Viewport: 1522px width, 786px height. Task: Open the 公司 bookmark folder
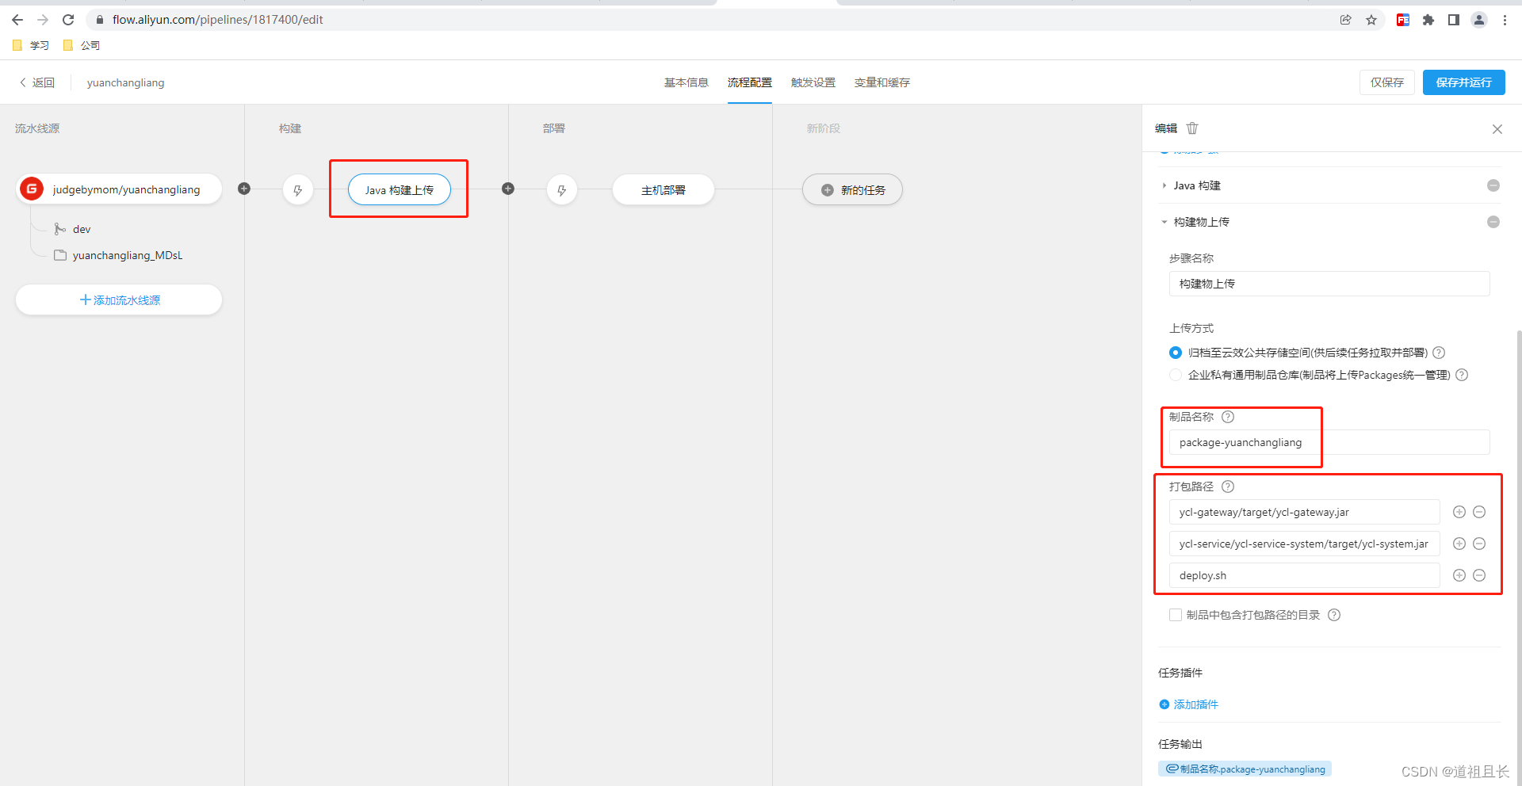click(x=82, y=45)
